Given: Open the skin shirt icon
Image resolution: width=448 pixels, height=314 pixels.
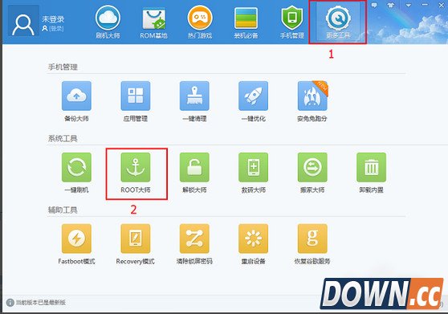Looking at the screenshot, I should click(391, 5).
